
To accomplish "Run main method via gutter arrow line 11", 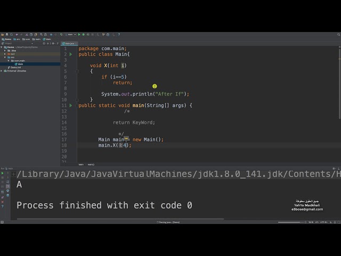I will 71,106.
